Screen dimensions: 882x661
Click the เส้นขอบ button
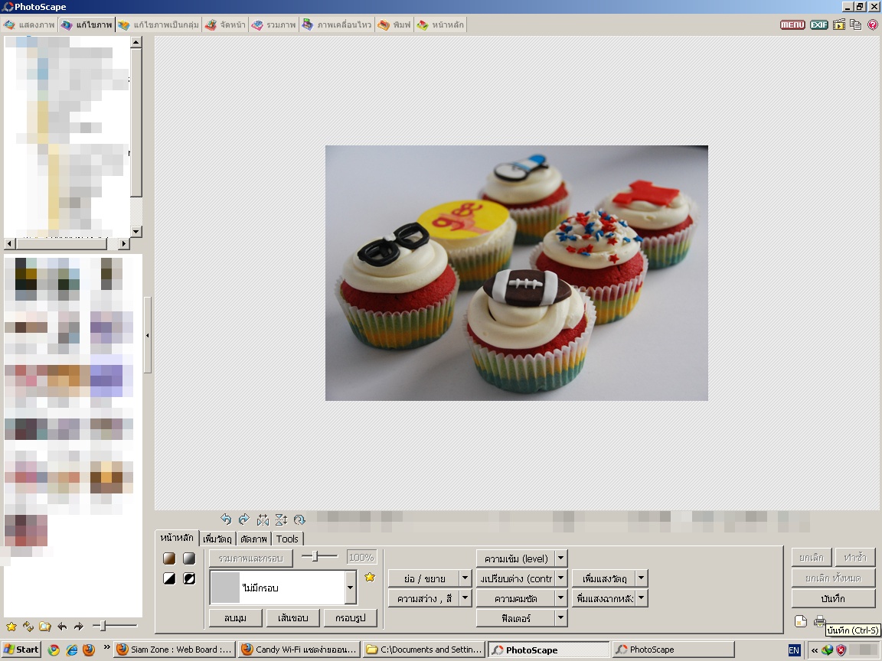click(292, 617)
